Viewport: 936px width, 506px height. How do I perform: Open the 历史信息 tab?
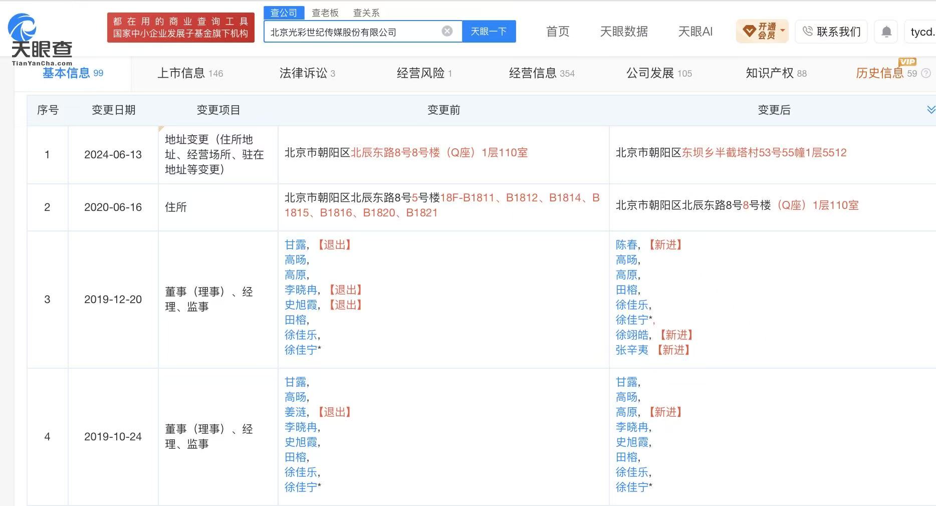click(886, 73)
